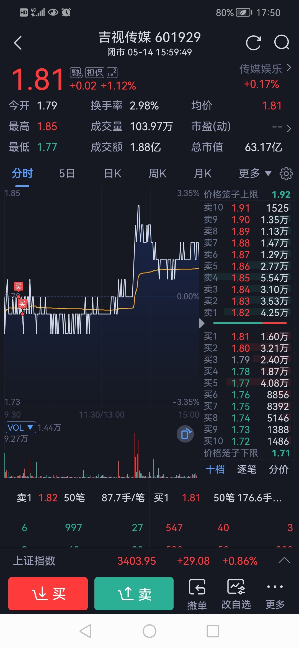Expand 市盈(动) details chevron

click(x=289, y=128)
